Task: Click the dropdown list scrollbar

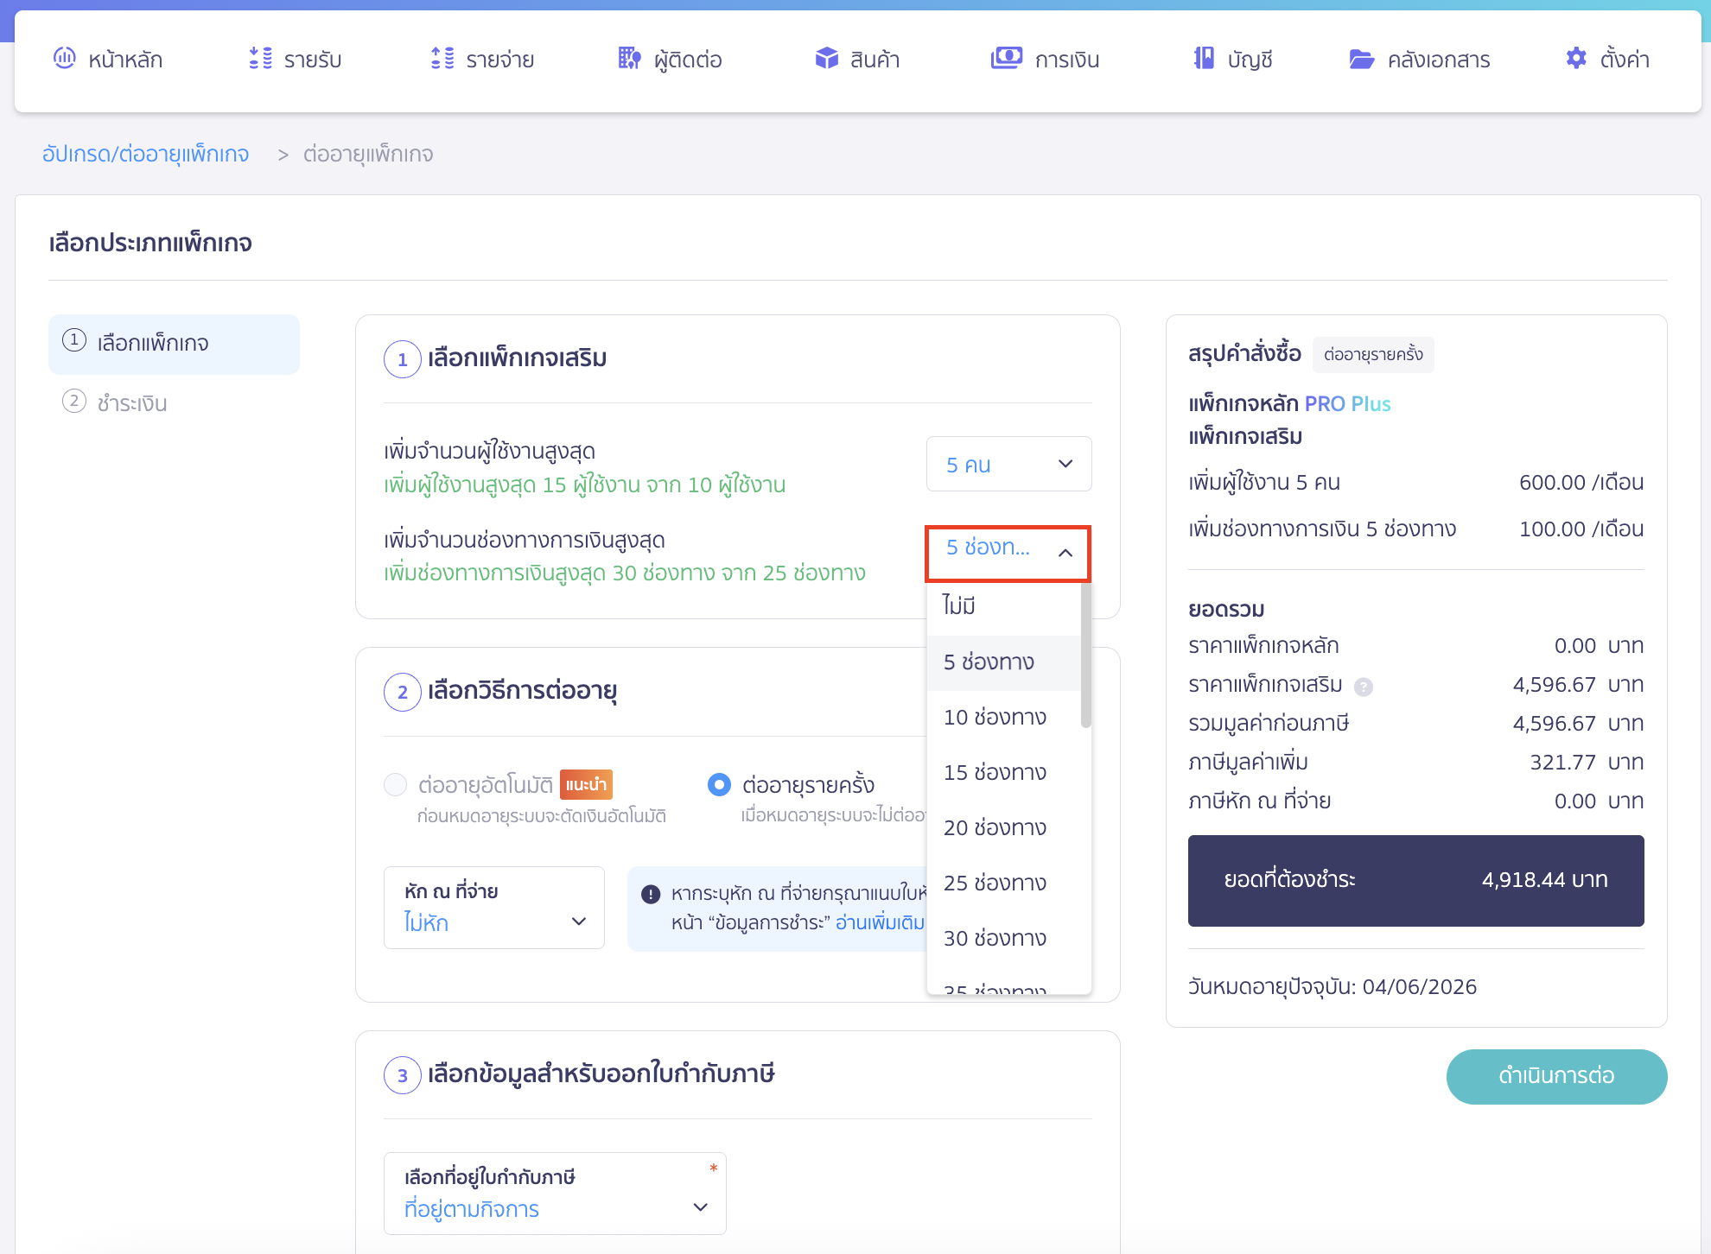Action: coord(1085,656)
